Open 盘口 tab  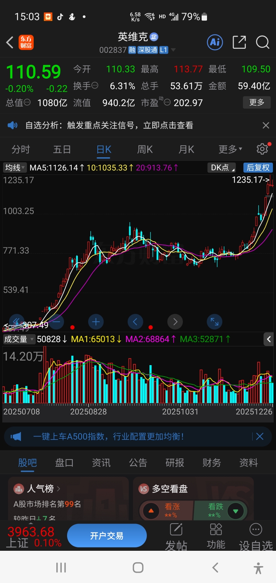click(x=64, y=463)
